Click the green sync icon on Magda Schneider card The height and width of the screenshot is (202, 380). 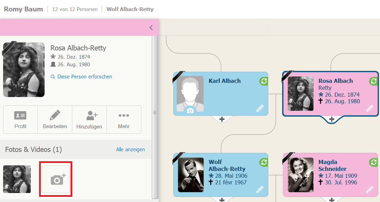point(373,162)
